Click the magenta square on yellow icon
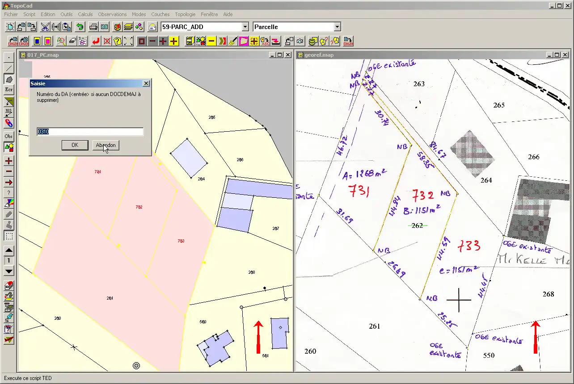This screenshot has height=384, width=574. pos(48,41)
